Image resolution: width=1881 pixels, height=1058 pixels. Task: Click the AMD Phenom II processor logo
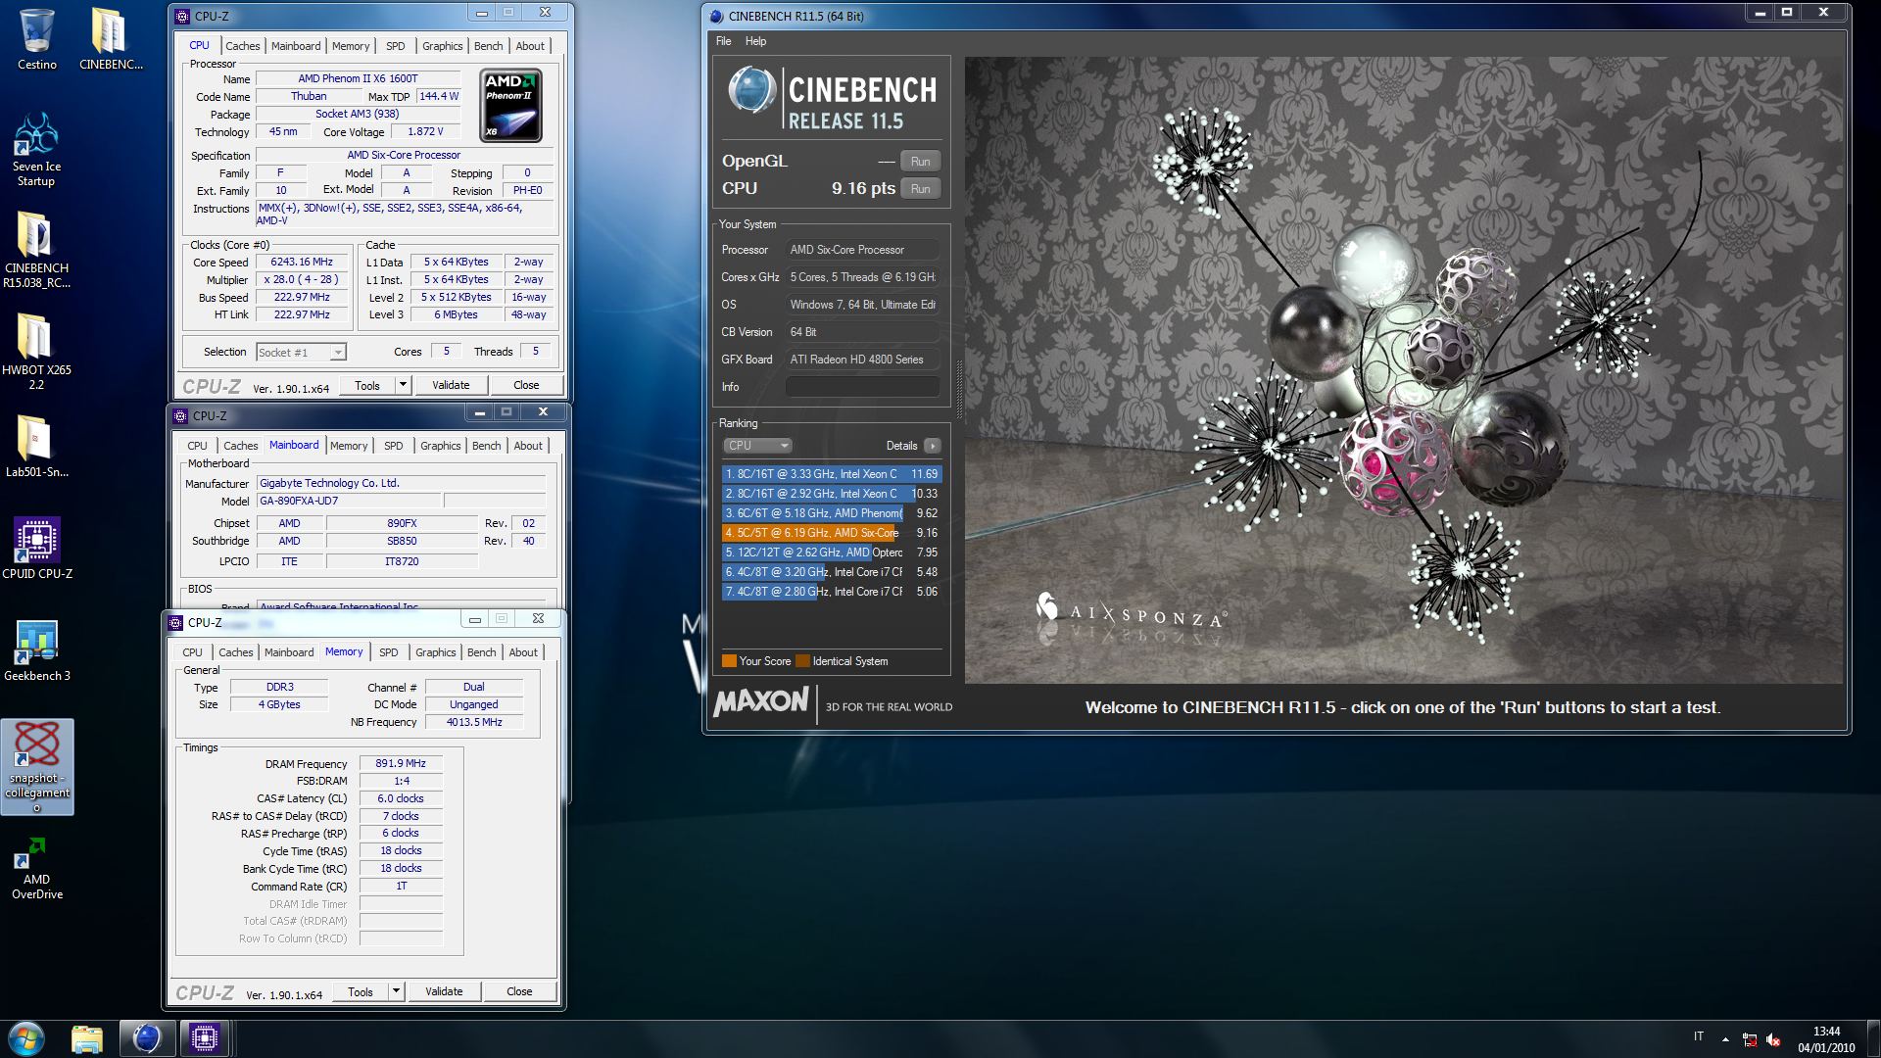click(510, 106)
